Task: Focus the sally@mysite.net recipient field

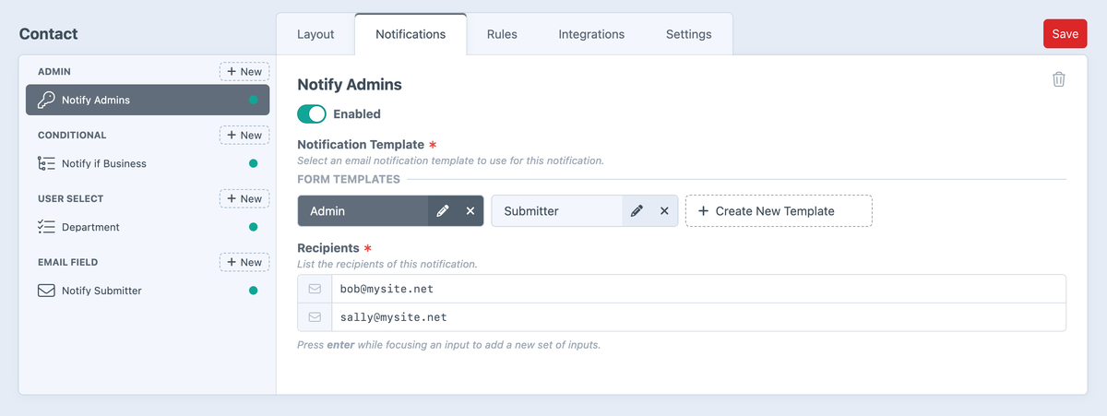Action: (x=698, y=316)
